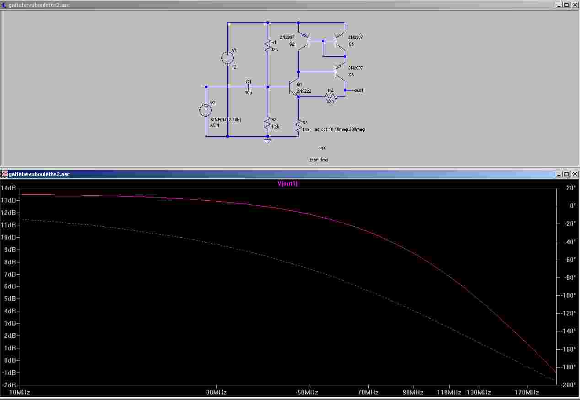Select the R4 820 ohm resistor
Image resolution: width=580 pixels, height=400 pixels.
tap(330, 96)
